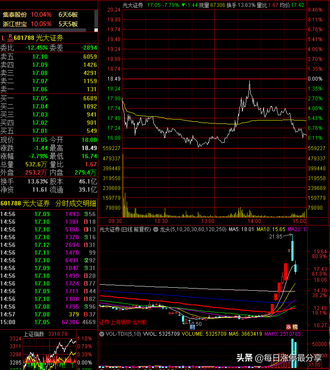Screen dimensions: 330x370
Task: Click the horizontal scrollbar under the ticker list
Action: (43, 30)
